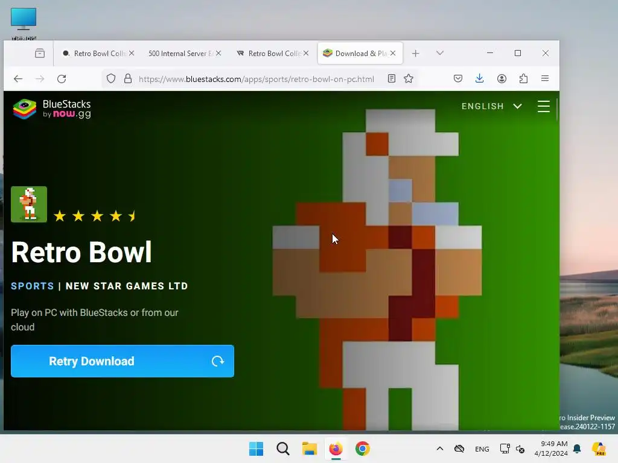The height and width of the screenshot is (463, 618).
Task: Close the first Retro Bowl College tab
Action: coord(132,53)
